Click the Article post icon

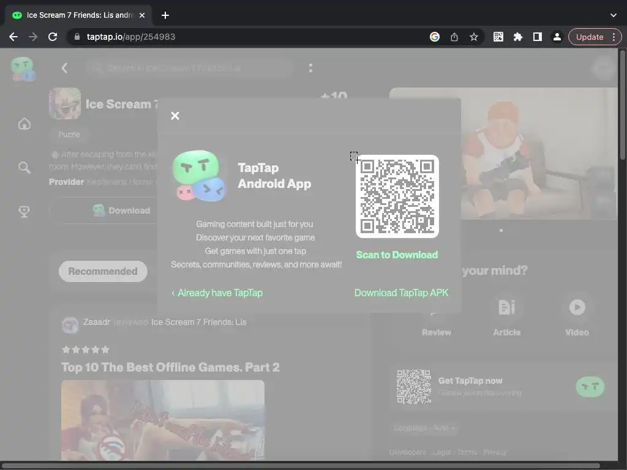tap(506, 307)
